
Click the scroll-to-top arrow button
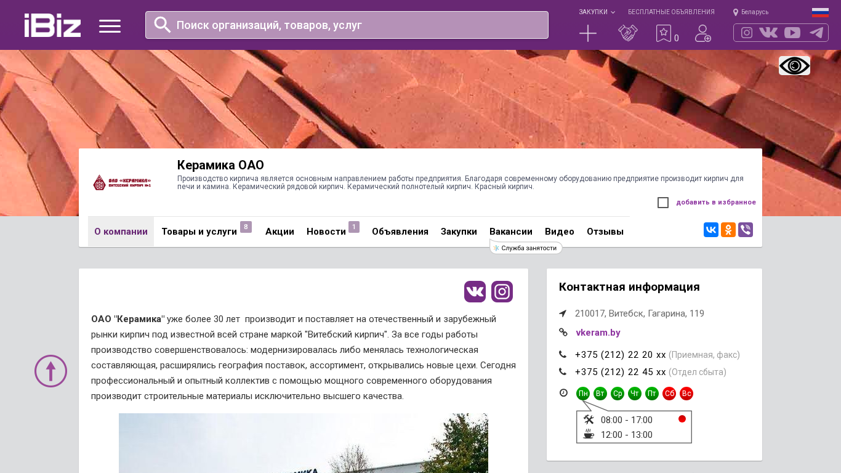point(50,371)
